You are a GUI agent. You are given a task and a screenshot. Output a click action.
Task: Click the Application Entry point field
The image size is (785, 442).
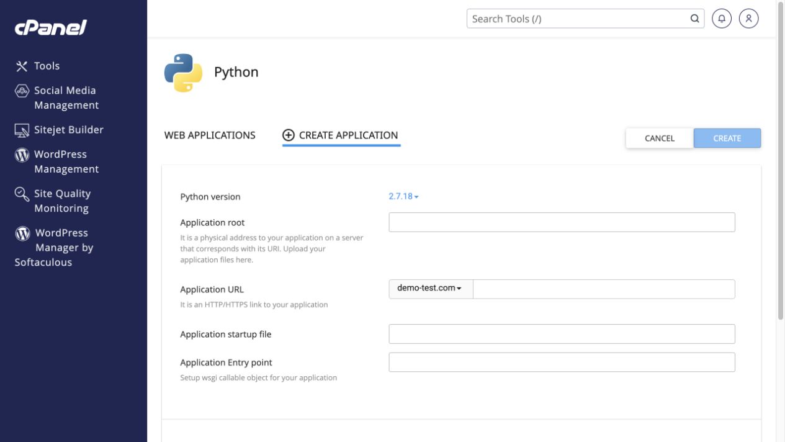click(x=562, y=363)
